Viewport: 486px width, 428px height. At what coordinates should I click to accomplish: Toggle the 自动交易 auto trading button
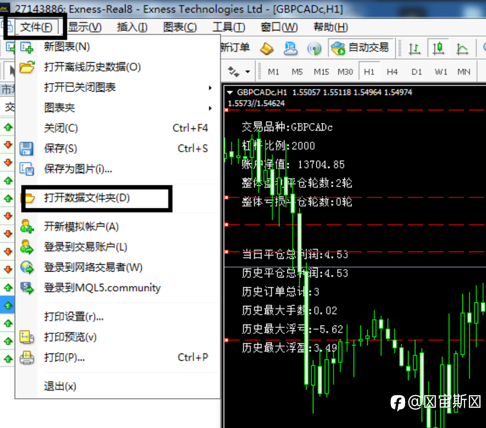coord(361,48)
